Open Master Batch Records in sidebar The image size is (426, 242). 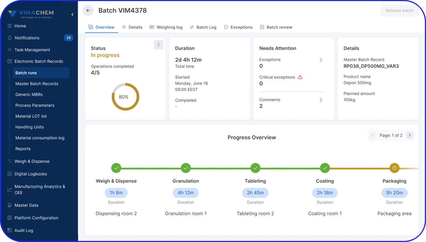[x=37, y=84]
